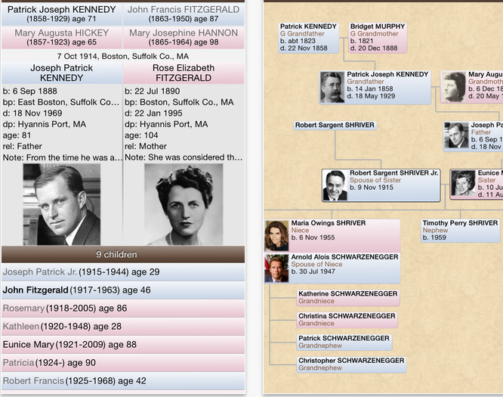This screenshot has height=397, width=503.
Task: Select child Rosemary (1918-2005)
Action: [123, 309]
